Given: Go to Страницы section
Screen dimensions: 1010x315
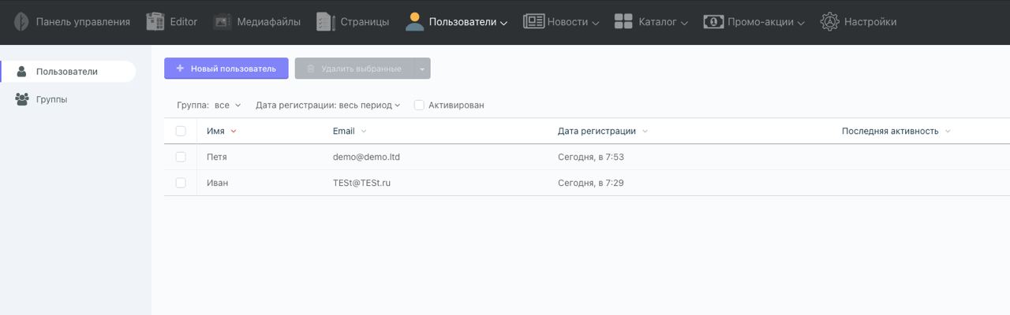Looking at the screenshot, I should (365, 22).
